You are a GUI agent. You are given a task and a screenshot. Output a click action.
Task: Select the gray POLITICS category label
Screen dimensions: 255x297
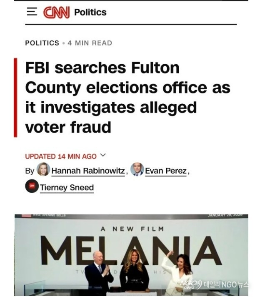(42, 43)
